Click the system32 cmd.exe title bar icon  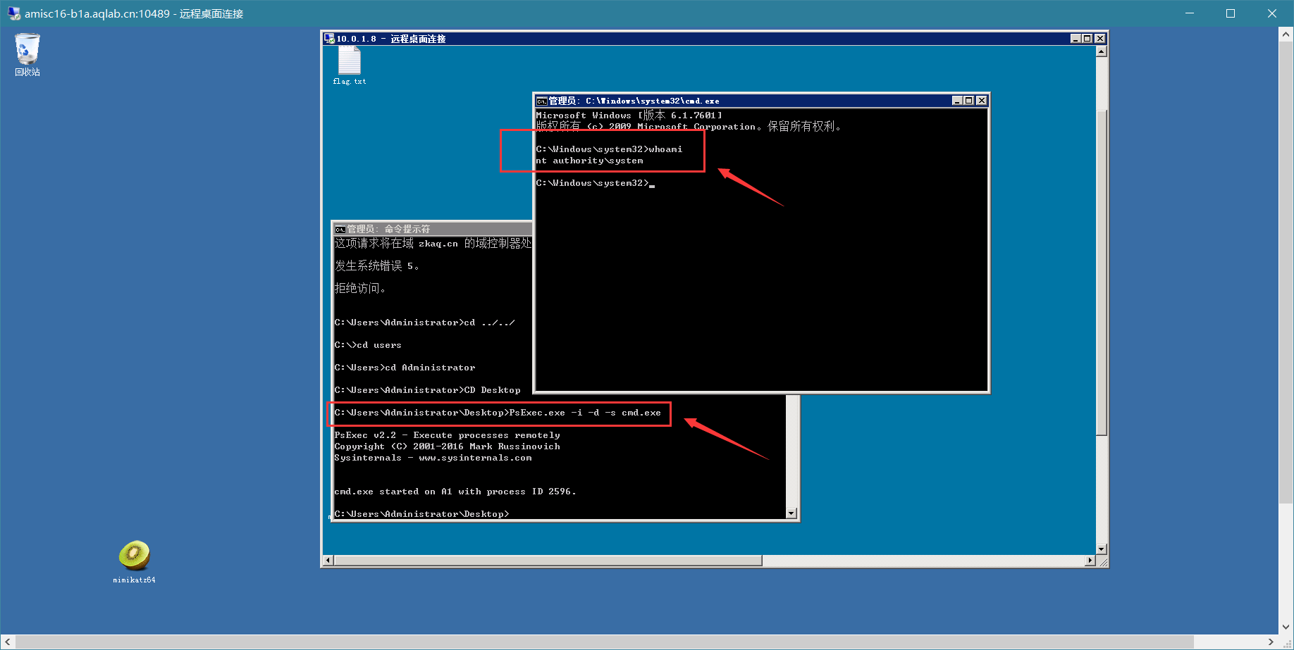(541, 101)
